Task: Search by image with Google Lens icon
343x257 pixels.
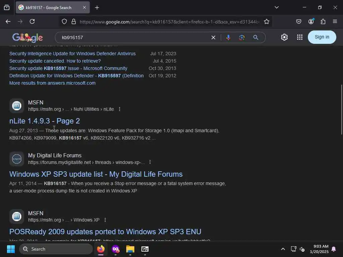Action: coord(242,37)
